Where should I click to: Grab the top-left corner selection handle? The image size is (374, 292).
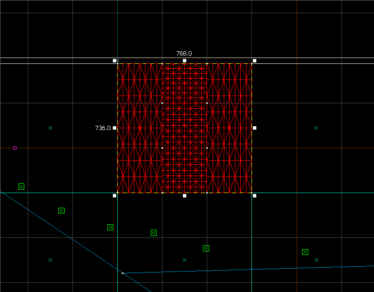(x=114, y=61)
